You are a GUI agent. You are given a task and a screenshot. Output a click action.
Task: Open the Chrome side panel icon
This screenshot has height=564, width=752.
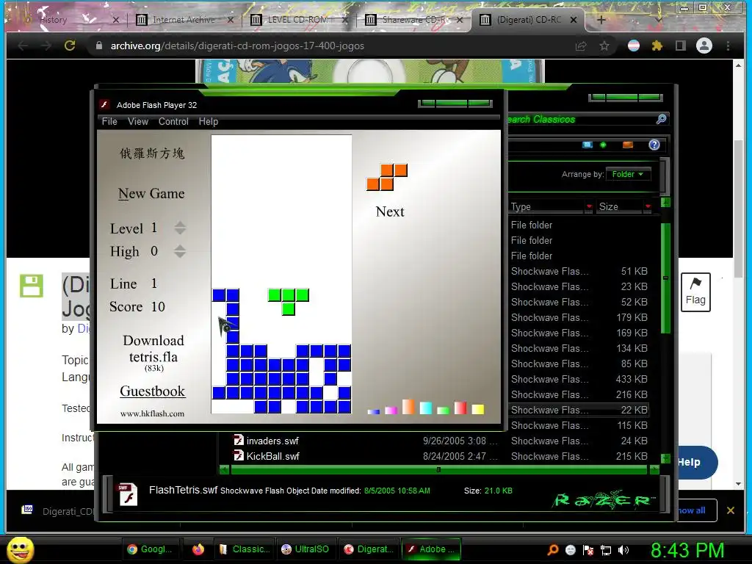(x=681, y=46)
